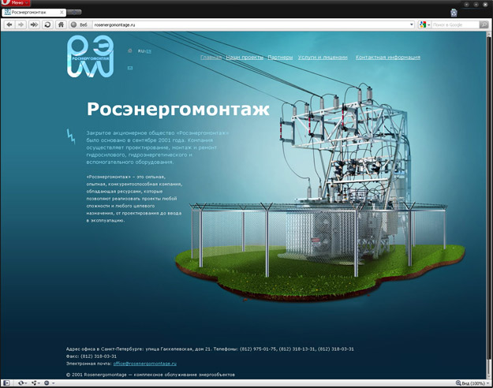Image resolution: width=493 pixels, height=388 pixels.
Task: Click the vertical page scrollbar
Action: coord(488,205)
